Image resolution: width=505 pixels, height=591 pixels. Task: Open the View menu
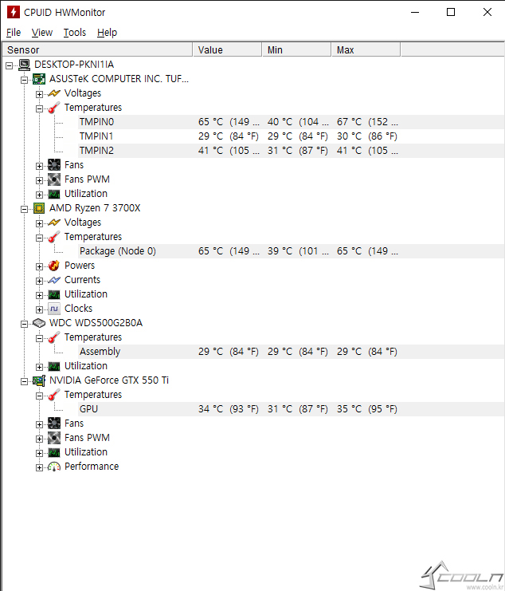pos(41,33)
